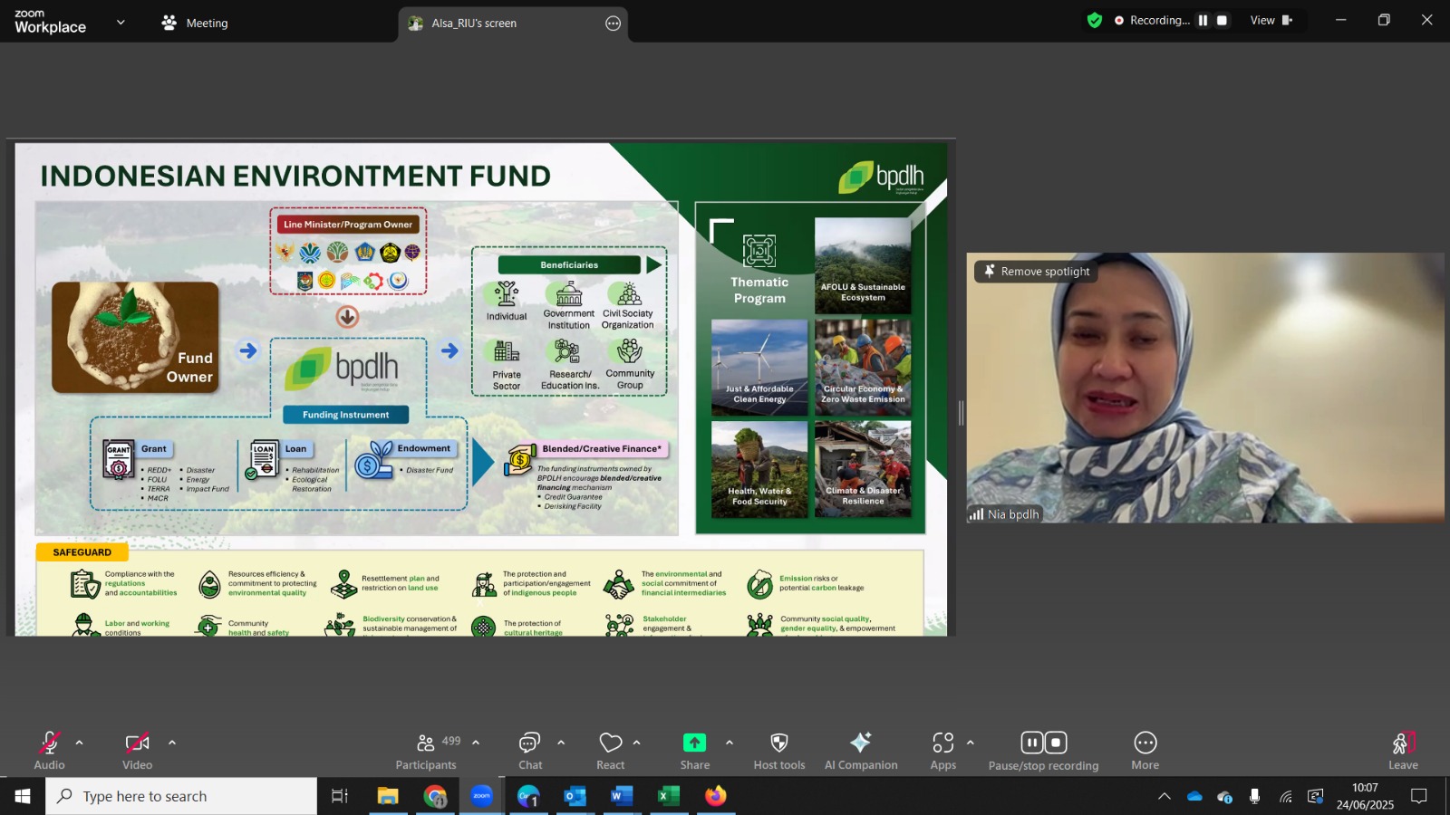Launch AI Companion
This screenshot has height=815, width=1450.
coord(861,751)
